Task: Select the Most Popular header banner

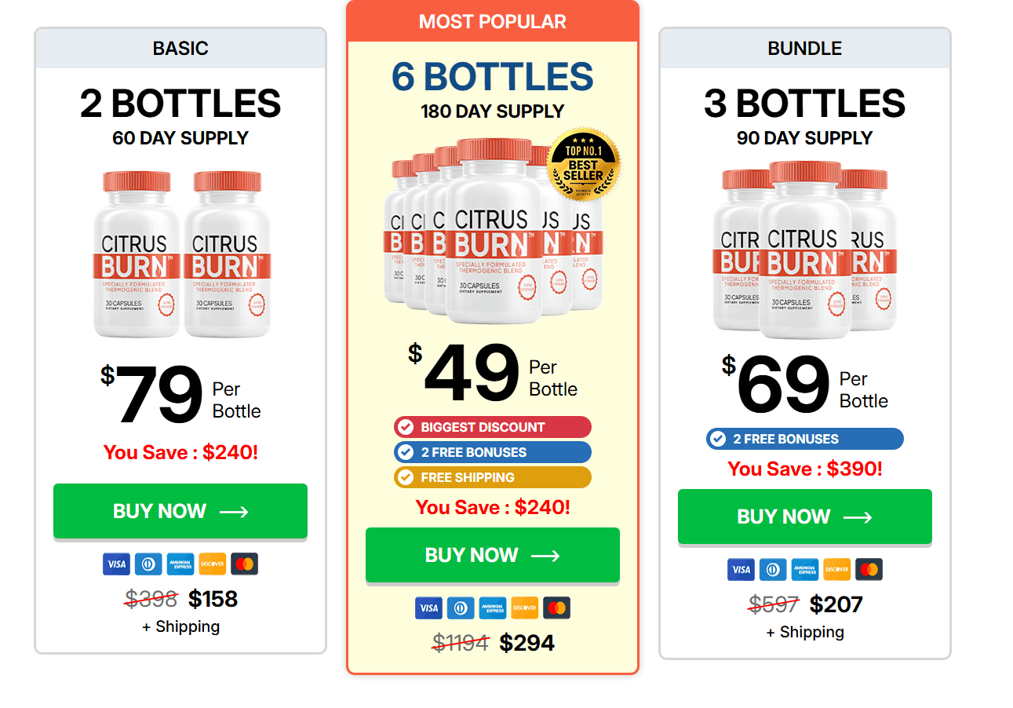Action: 493,21
